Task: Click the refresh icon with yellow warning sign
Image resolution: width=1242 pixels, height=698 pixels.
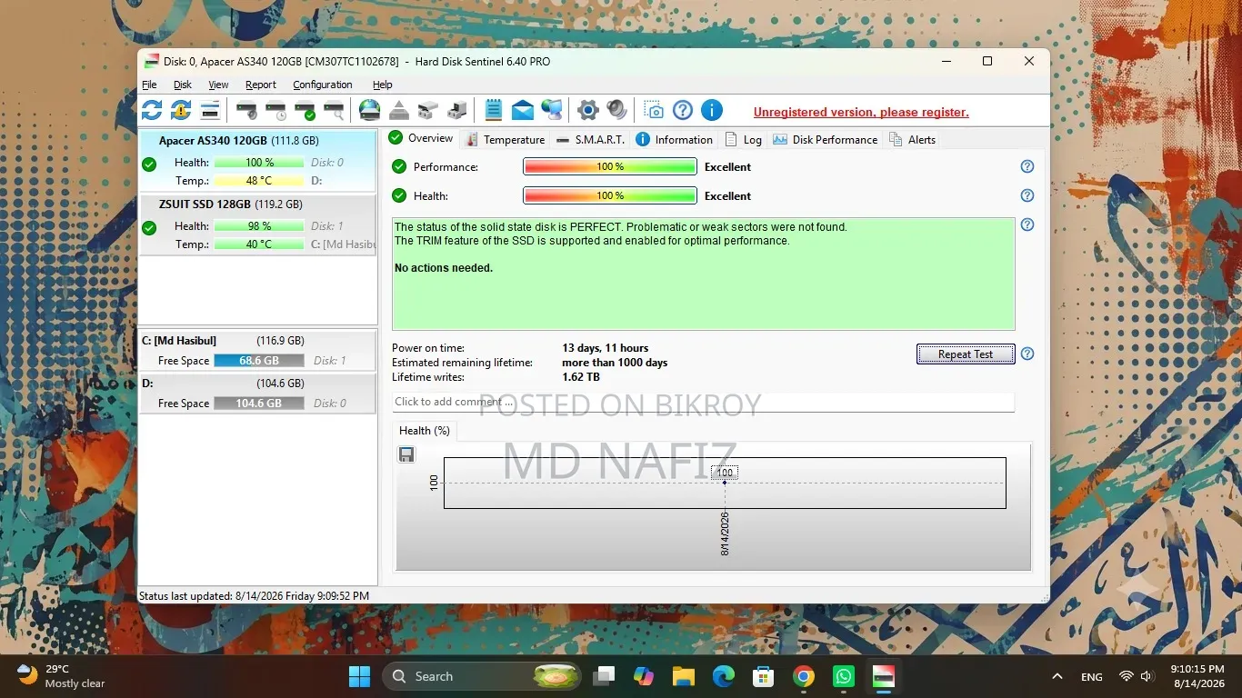Action: tap(181, 111)
